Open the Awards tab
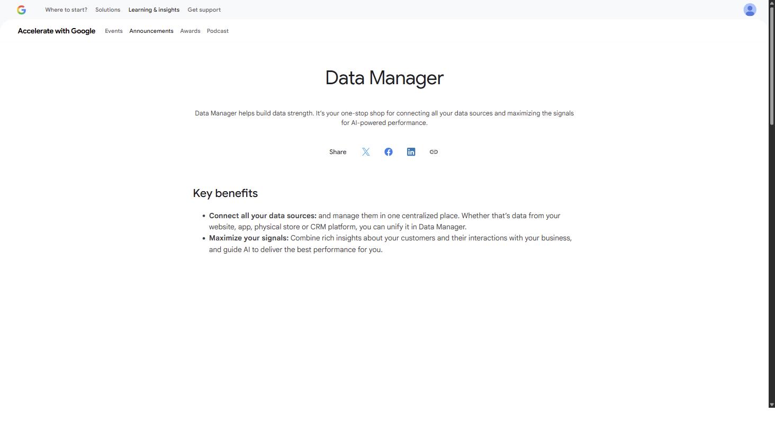Image resolution: width=775 pixels, height=430 pixels. pyautogui.click(x=190, y=31)
